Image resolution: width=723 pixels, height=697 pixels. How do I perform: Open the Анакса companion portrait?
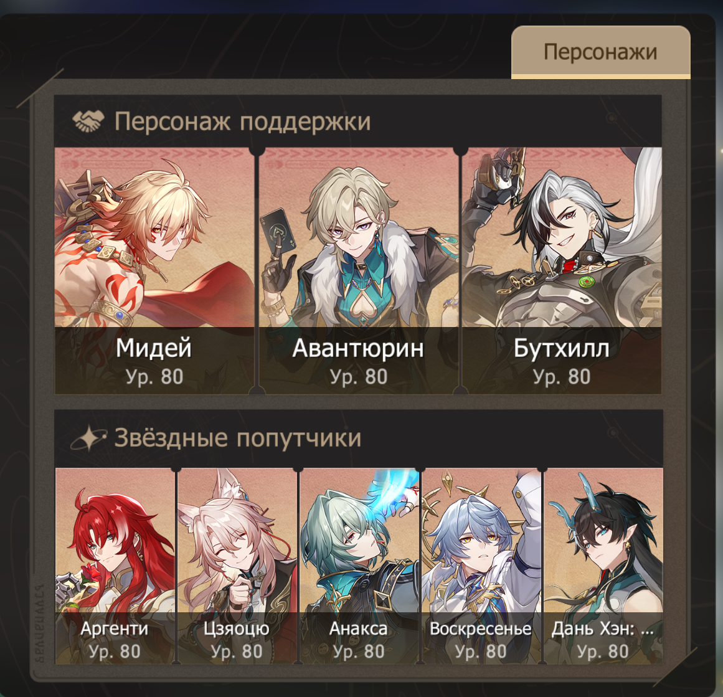(x=359, y=566)
